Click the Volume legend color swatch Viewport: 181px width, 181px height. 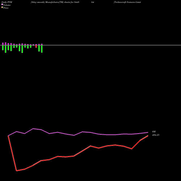(x=2, y=4)
